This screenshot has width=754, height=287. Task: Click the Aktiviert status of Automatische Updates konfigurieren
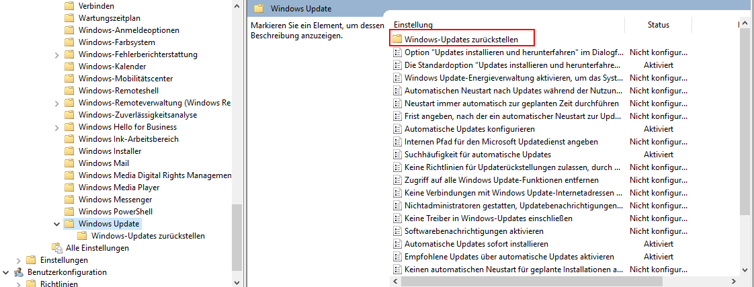[659, 129]
